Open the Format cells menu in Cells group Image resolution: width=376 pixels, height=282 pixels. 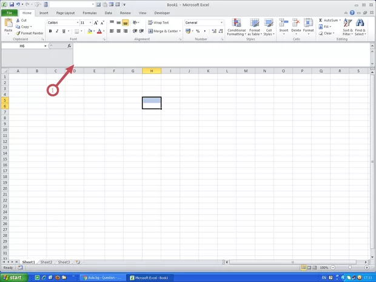pyautogui.click(x=308, y=26)
